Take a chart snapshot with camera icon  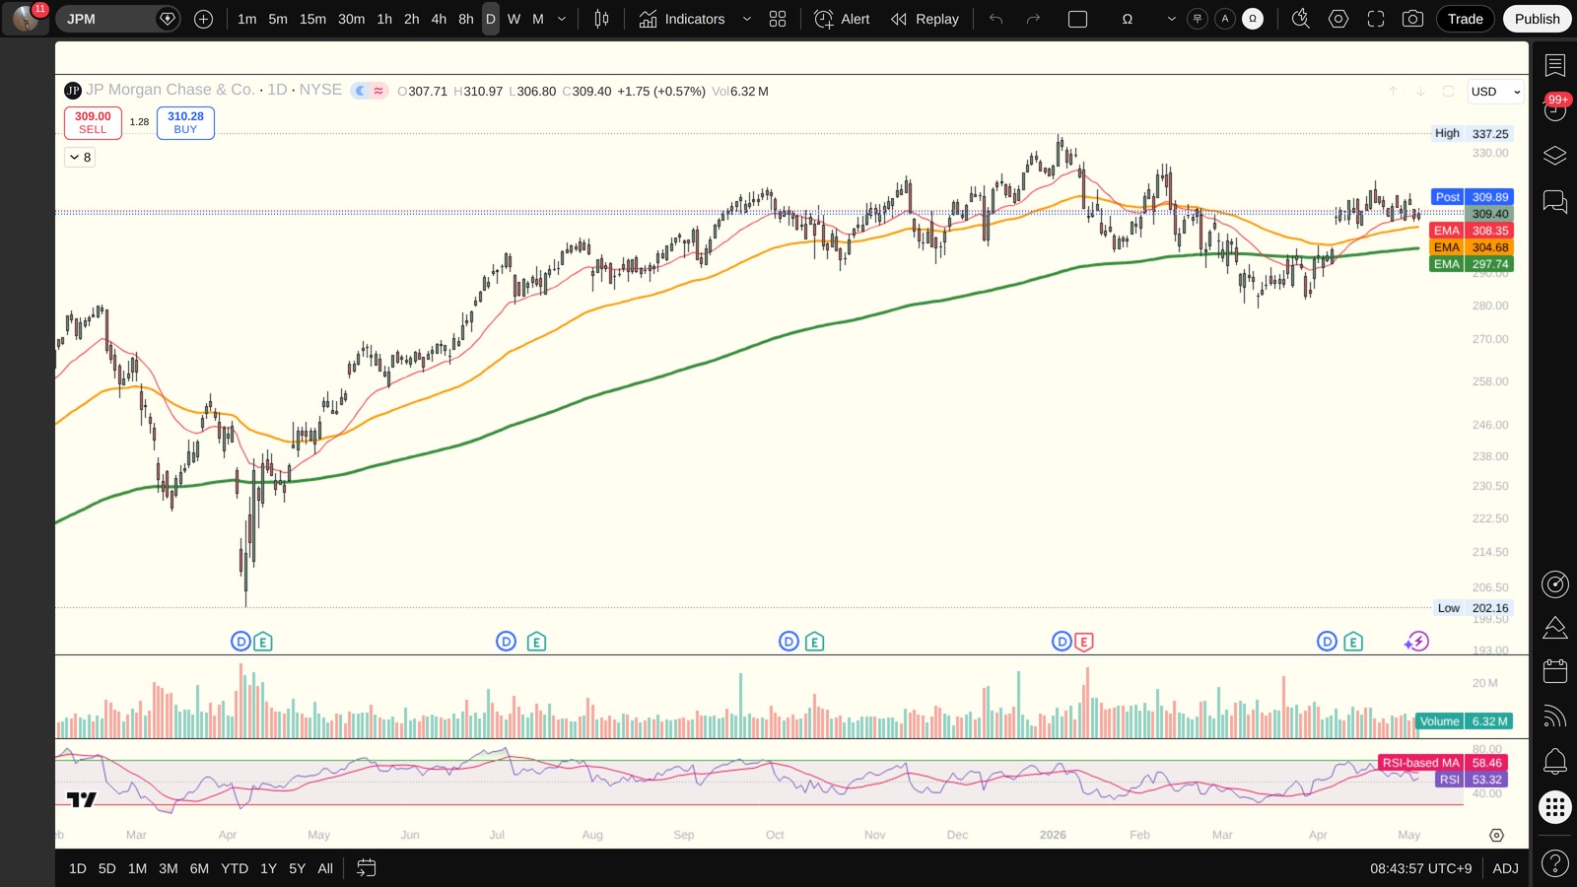[1412, 19]
